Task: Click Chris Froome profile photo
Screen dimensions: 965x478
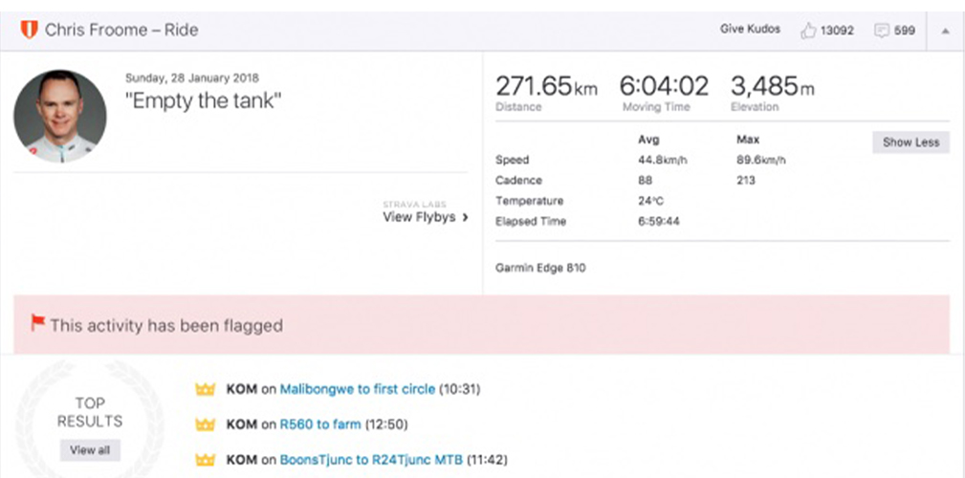Action: (x=59, y=116)
